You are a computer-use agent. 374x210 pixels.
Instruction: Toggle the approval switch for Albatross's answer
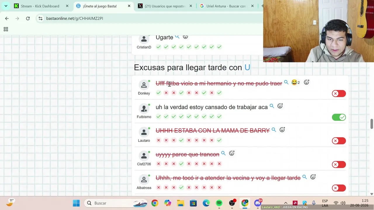click(339, 188)
